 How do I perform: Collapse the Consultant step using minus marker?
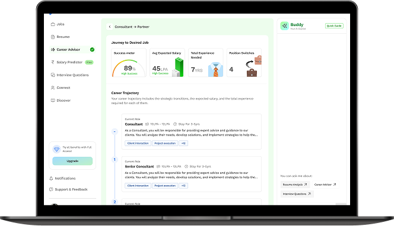pyautogui.click(x=115, y=131)
